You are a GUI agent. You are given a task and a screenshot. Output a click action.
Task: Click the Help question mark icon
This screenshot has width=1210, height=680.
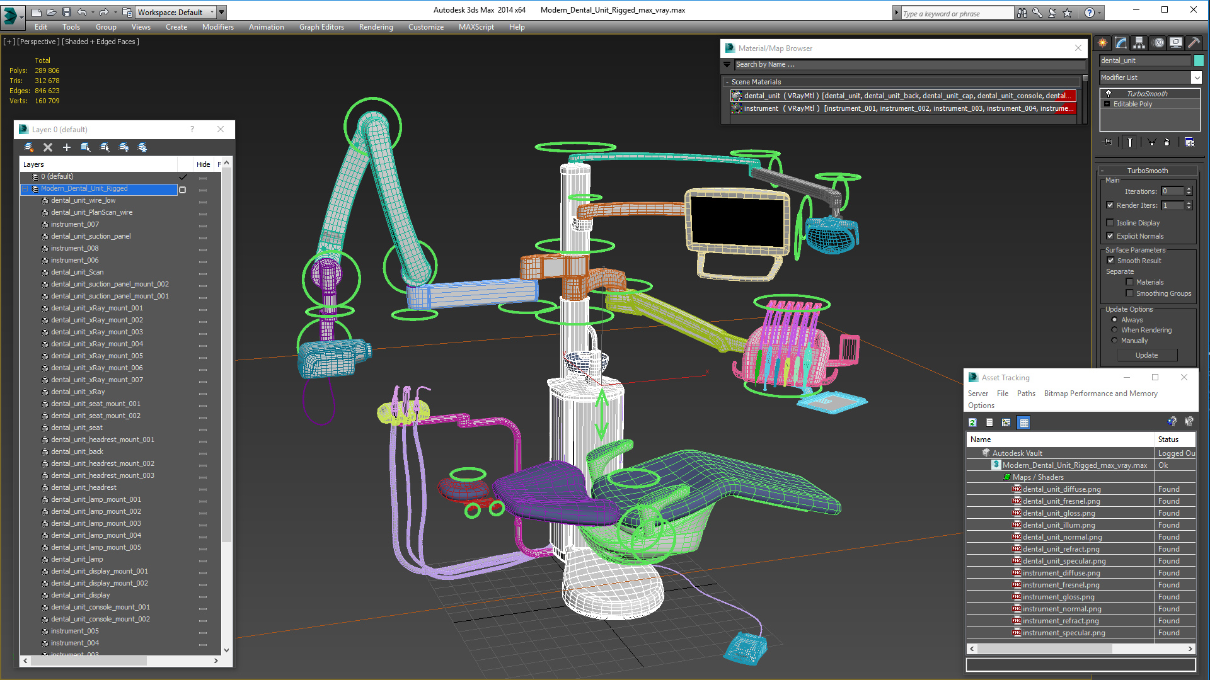point(1090,13)
